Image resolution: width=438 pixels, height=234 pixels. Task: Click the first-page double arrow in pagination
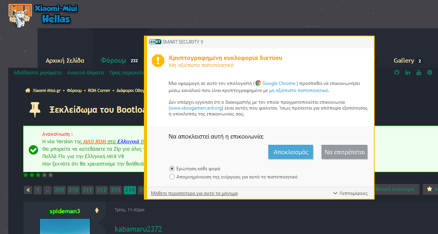(28, 190)
